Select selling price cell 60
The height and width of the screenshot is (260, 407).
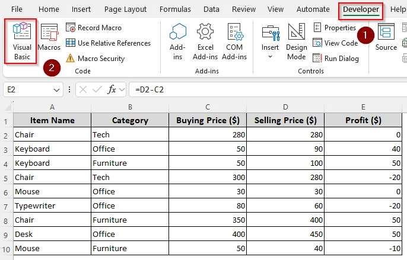pyautogui.click(x=285, y=206)
